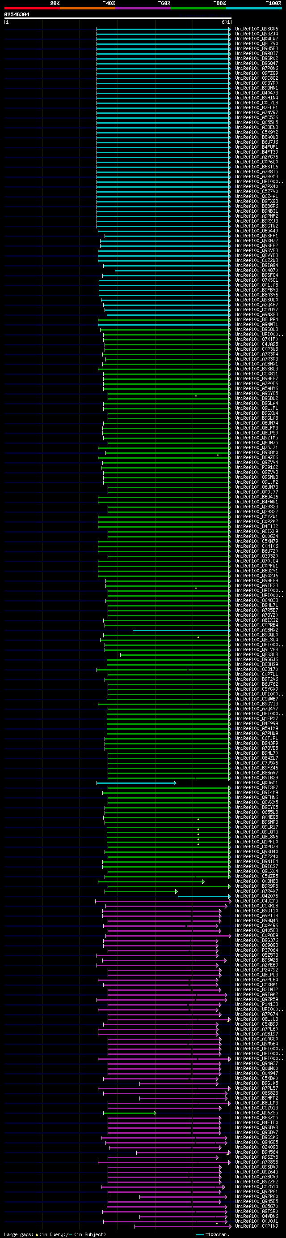286x1238 pixels.
Task: Click the query end position label 601
Action: [226, 22]
